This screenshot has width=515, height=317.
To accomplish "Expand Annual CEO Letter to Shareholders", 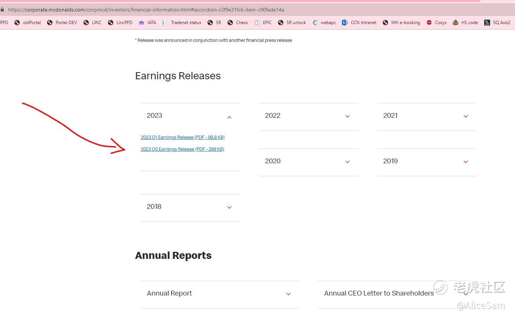I will (x=397, y=294).
